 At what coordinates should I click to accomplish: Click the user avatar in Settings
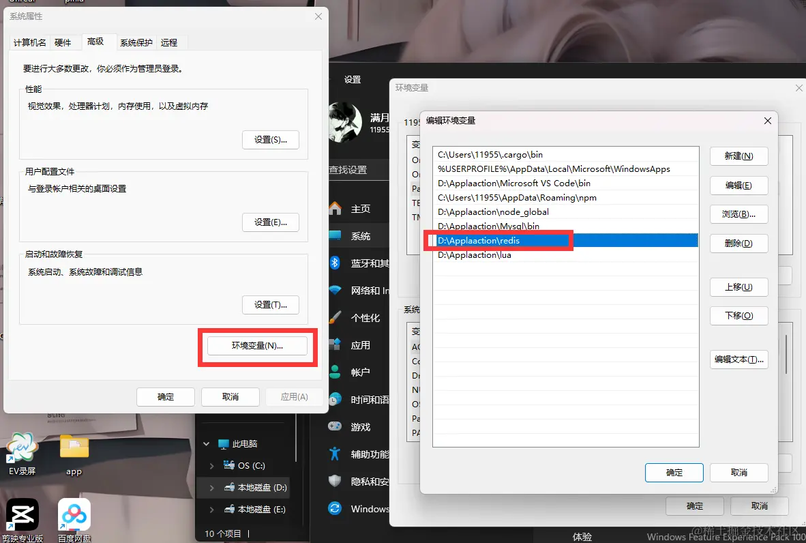[x=346, y=122]
